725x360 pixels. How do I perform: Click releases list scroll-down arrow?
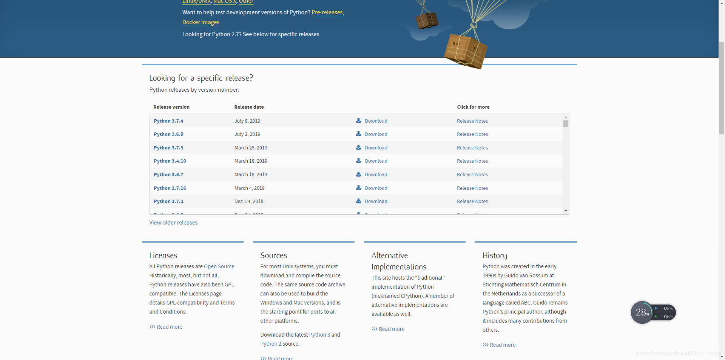pos(566,211)
